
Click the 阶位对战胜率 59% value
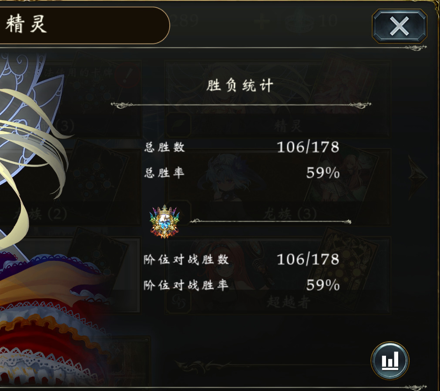(323, 285)
